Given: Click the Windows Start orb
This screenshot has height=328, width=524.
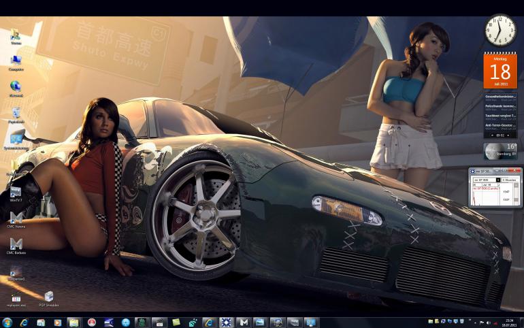Looking at the screenshot, I should click(x=7, y=322).
